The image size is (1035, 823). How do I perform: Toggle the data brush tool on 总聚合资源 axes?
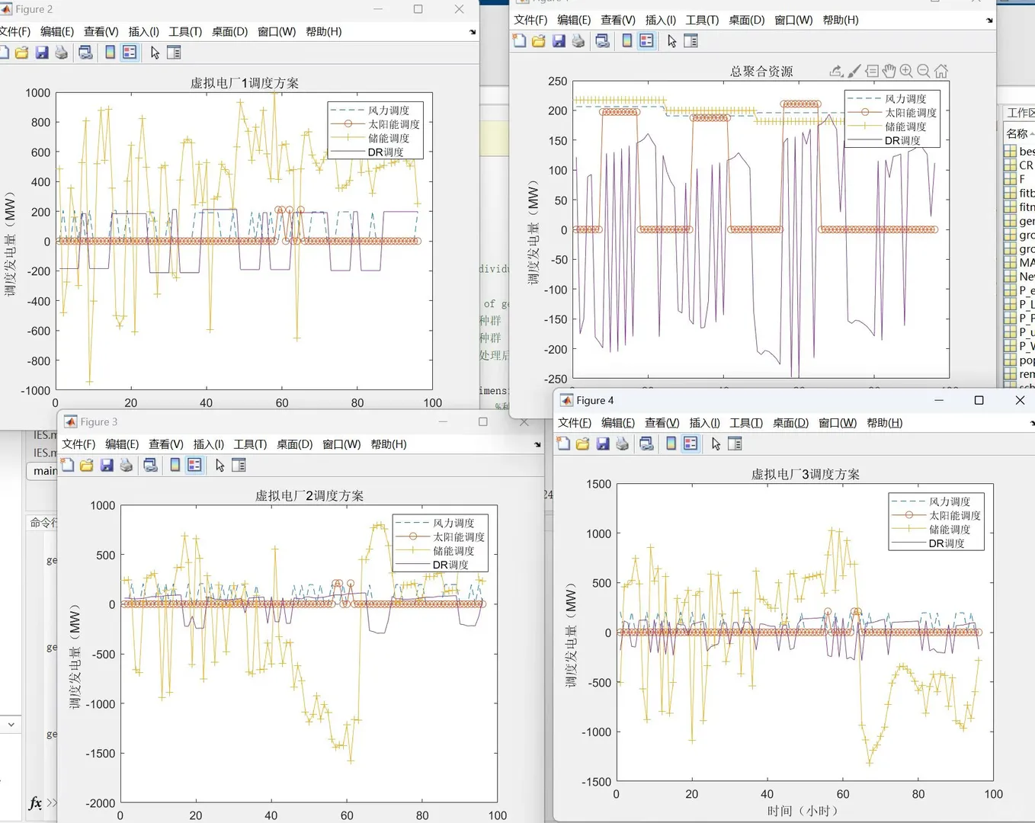pyautogui.click(x=854, y=71)
